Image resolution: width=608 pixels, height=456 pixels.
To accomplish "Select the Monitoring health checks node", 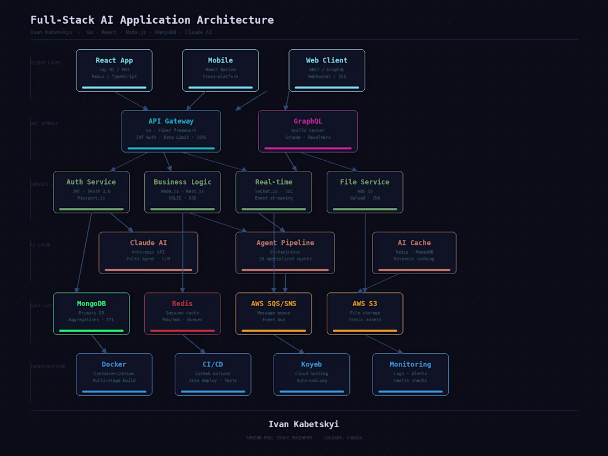I will [411, 374].
